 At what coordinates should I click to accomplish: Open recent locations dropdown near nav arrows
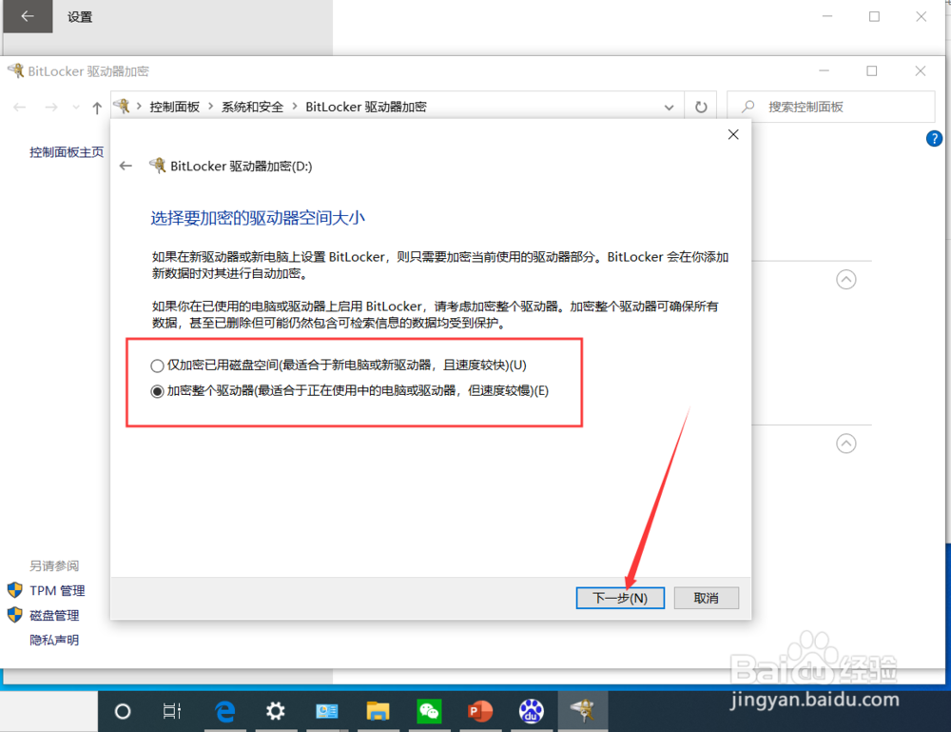coord(76,108)
